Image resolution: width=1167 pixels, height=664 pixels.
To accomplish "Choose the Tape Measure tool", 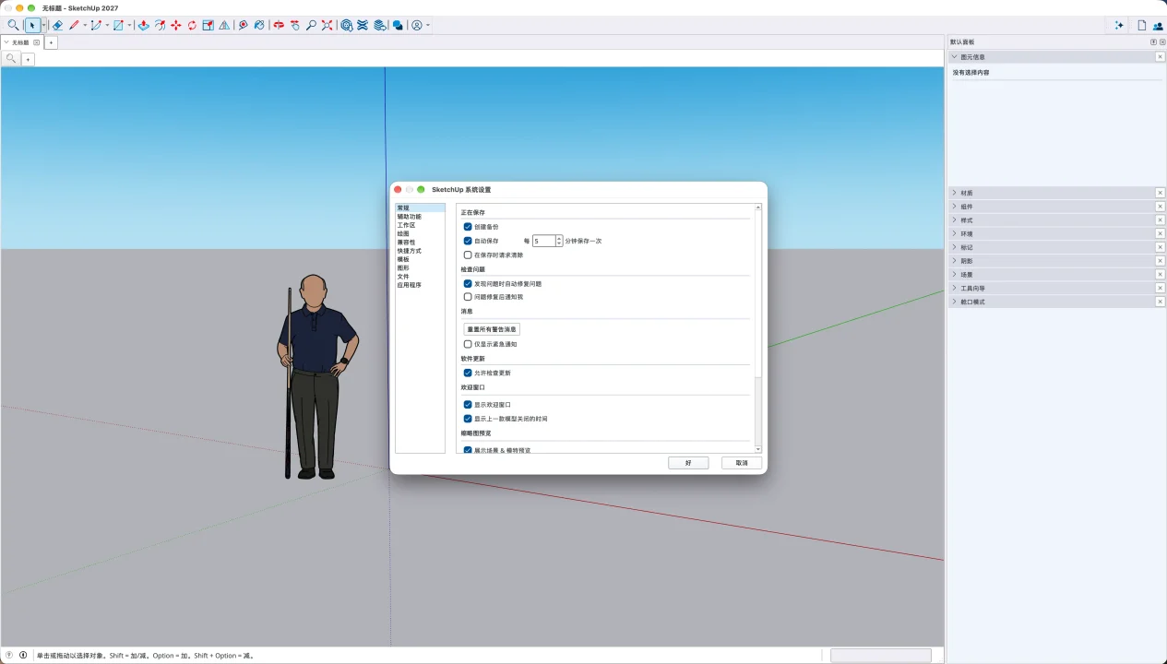I will 244,26.
